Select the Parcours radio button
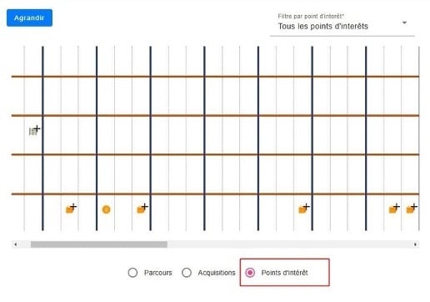 pos(132,273)
